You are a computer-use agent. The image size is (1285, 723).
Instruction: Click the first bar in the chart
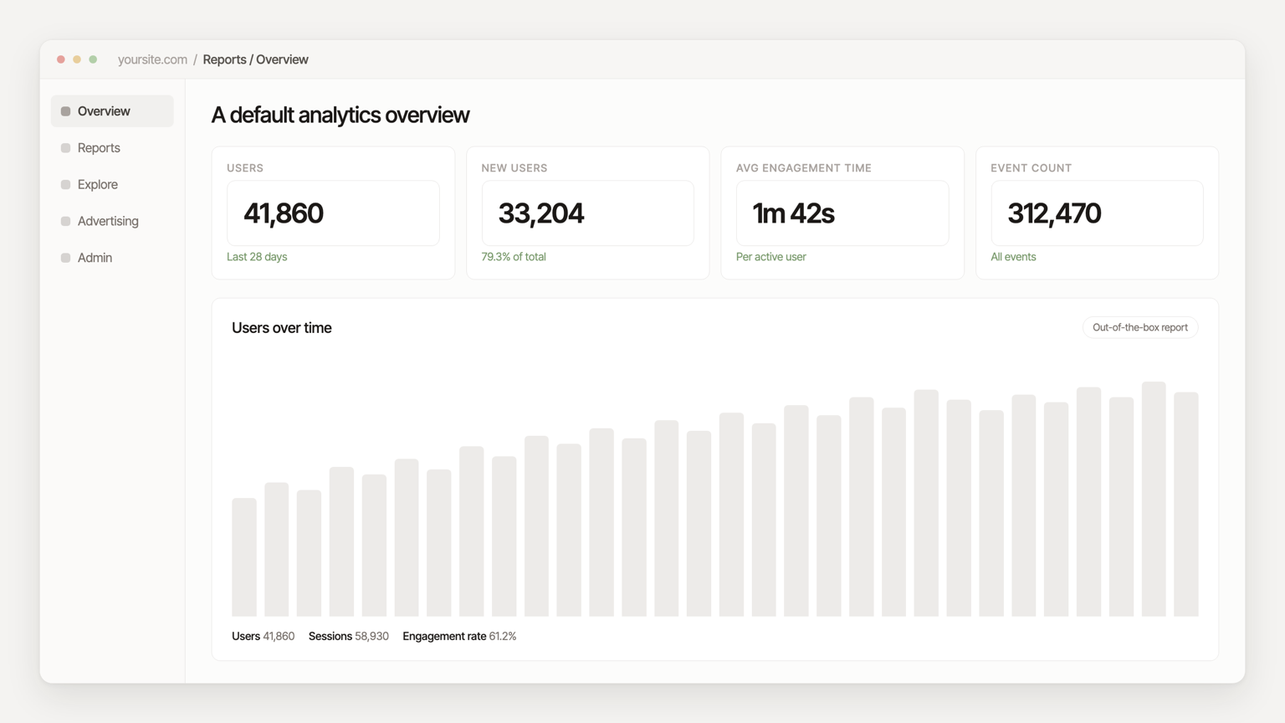244,557
